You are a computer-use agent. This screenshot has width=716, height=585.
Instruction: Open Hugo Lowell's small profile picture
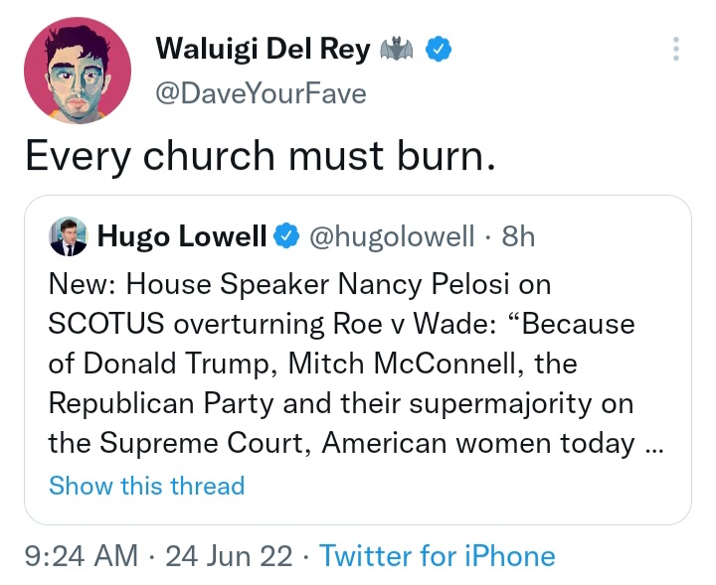click(69, 235)
